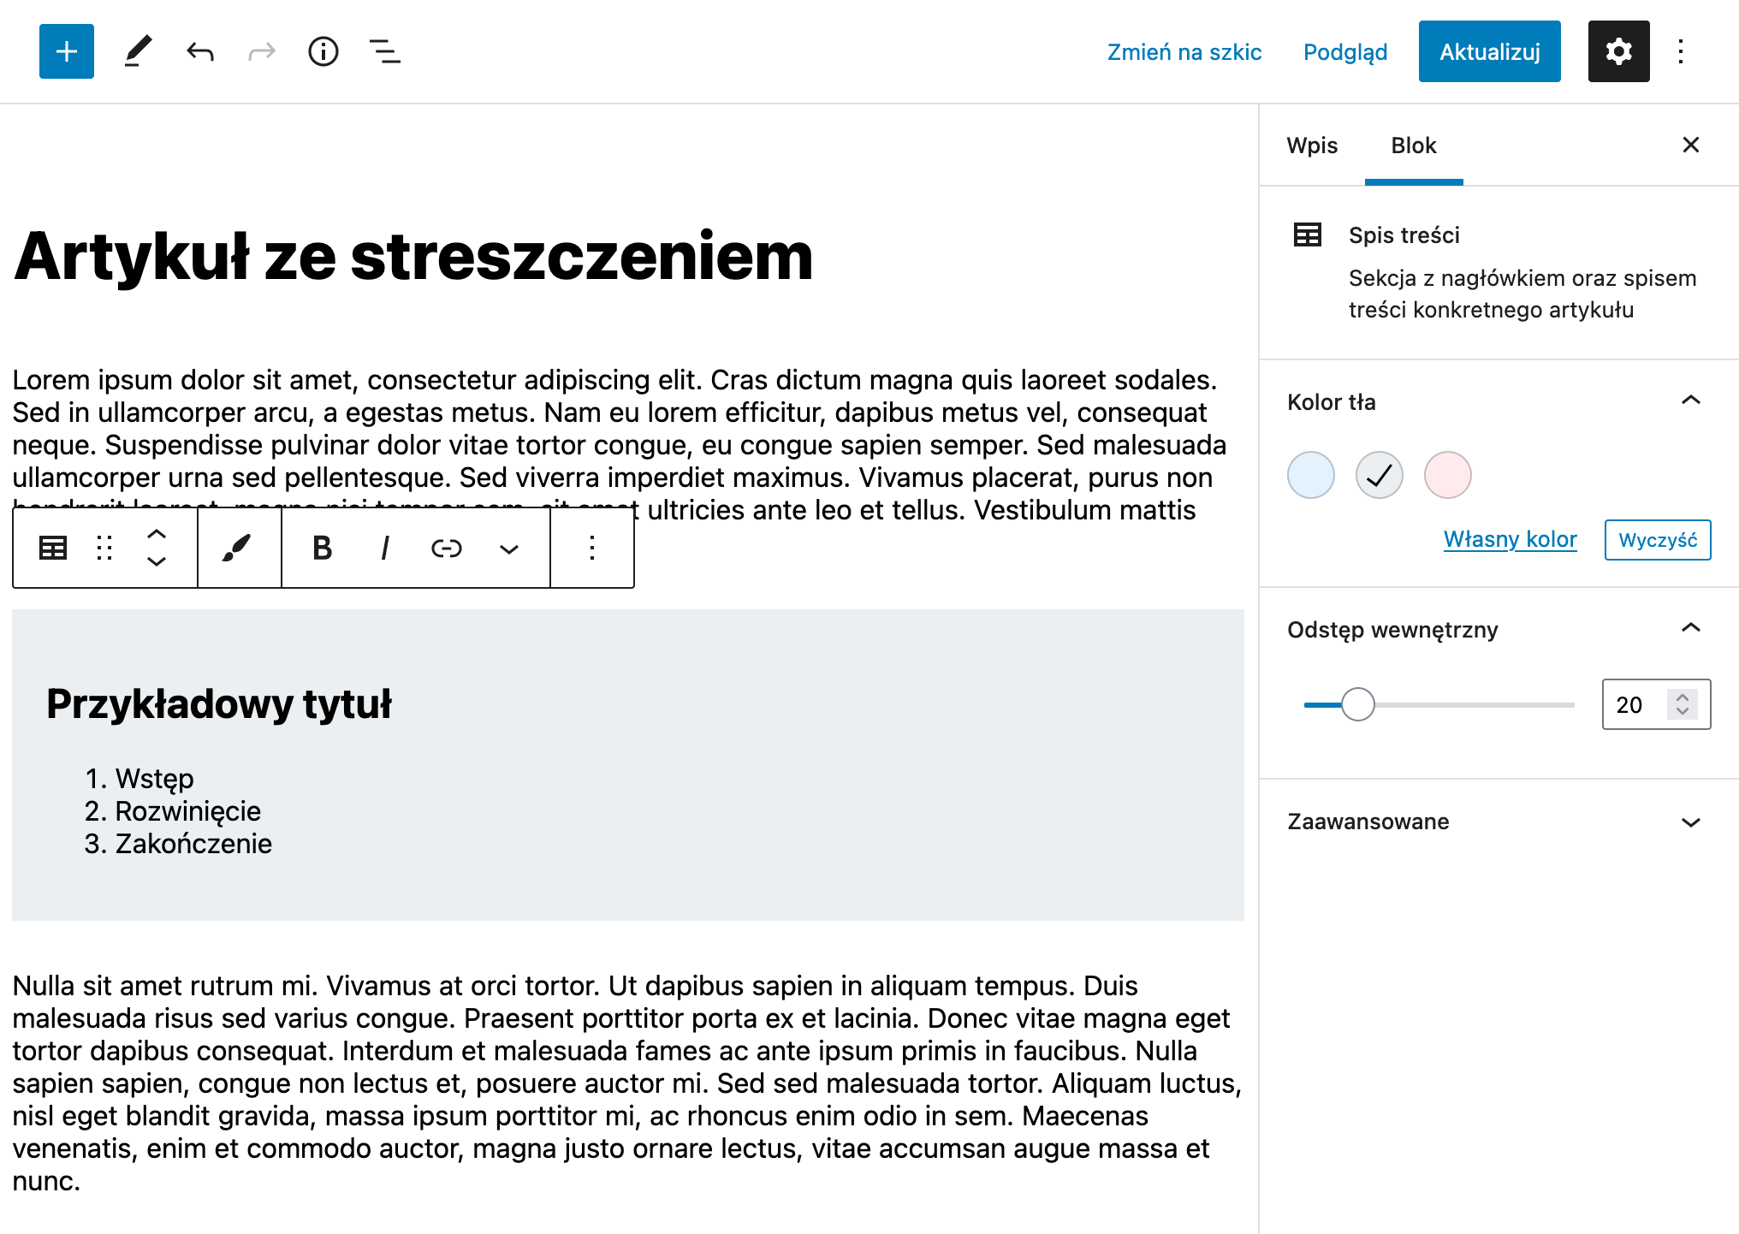Screen dimensions: 1739x1234
Task: Click the Nulla sit amet paragraph
Action: click(x=627, y=1083)
